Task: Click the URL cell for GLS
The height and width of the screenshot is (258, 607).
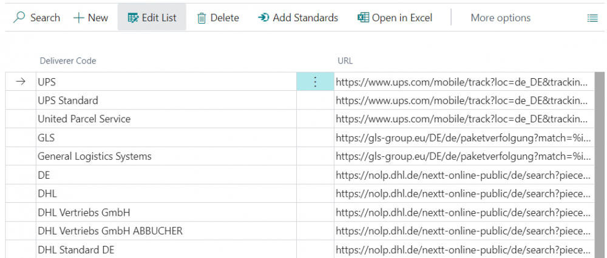Action: (x=464, y=137)
